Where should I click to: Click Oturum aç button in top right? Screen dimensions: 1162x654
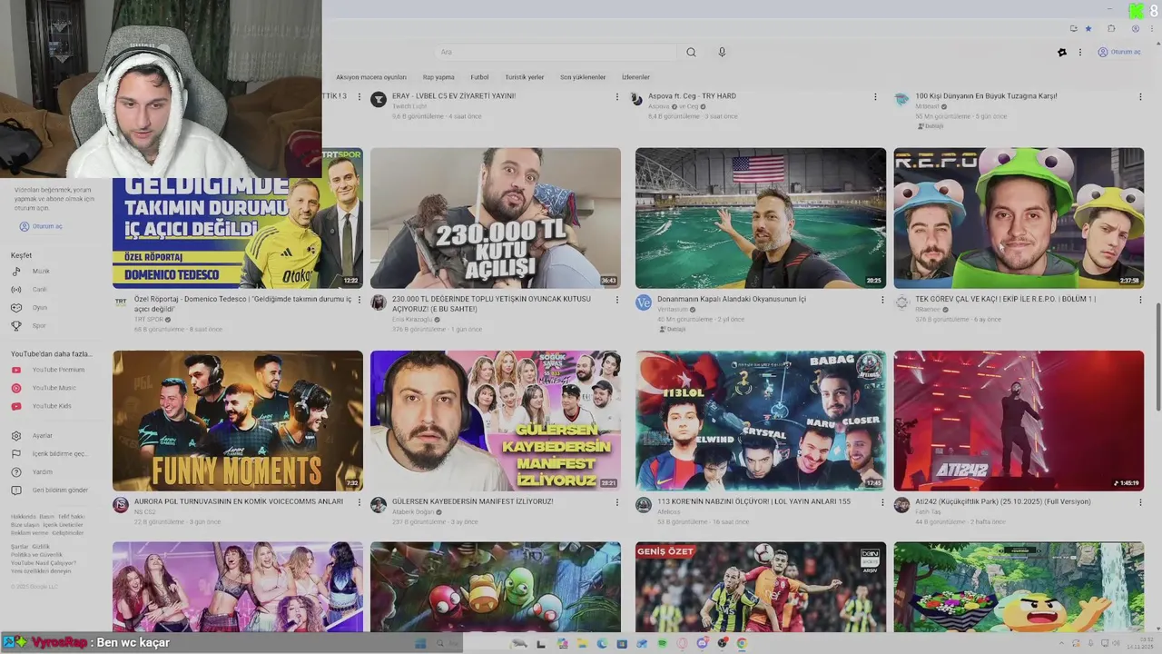click(x=1118, y=52)
